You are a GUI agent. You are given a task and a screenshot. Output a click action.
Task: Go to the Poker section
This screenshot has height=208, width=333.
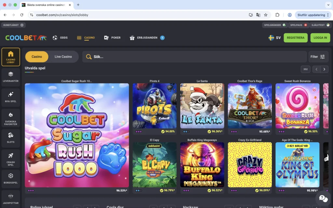tap(112, 38)
